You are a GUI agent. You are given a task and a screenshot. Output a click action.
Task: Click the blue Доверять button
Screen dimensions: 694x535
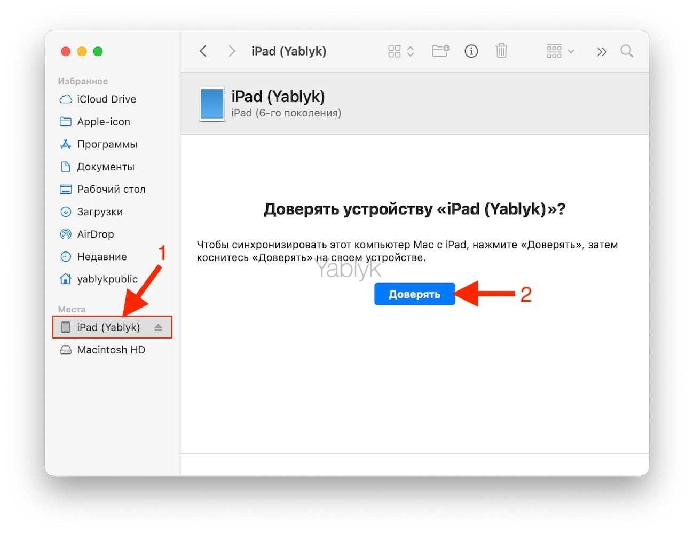point(414,294)
